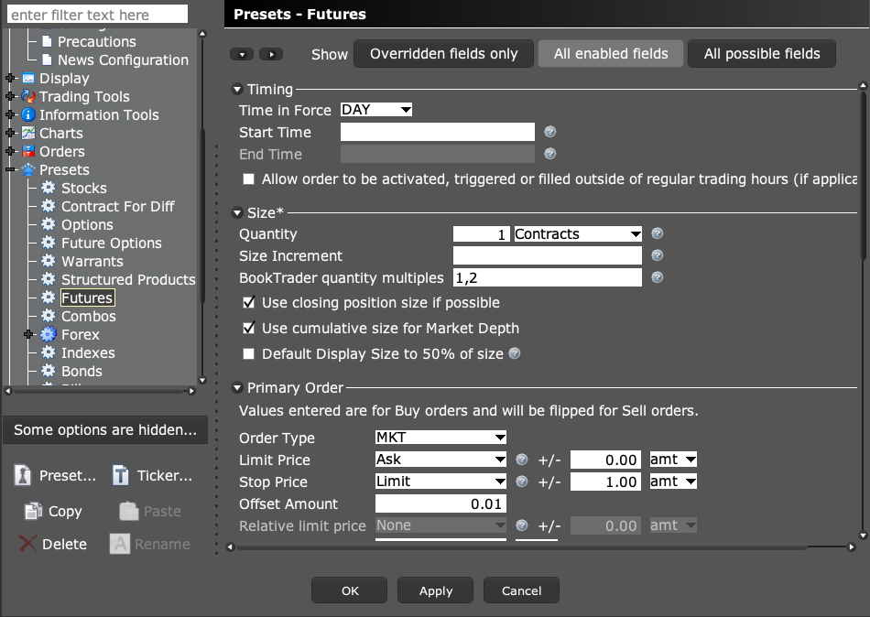Select Futures preset in tree

click(87, 298)
